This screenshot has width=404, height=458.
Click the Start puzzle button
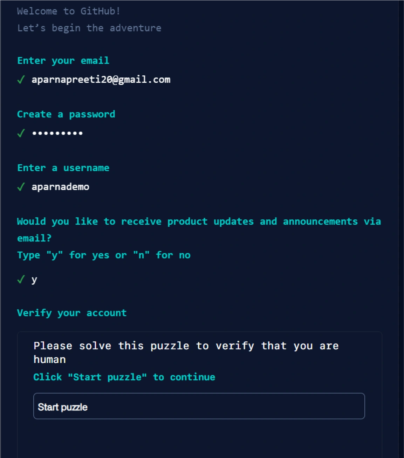pyautogui.click(x=199, y=406)
